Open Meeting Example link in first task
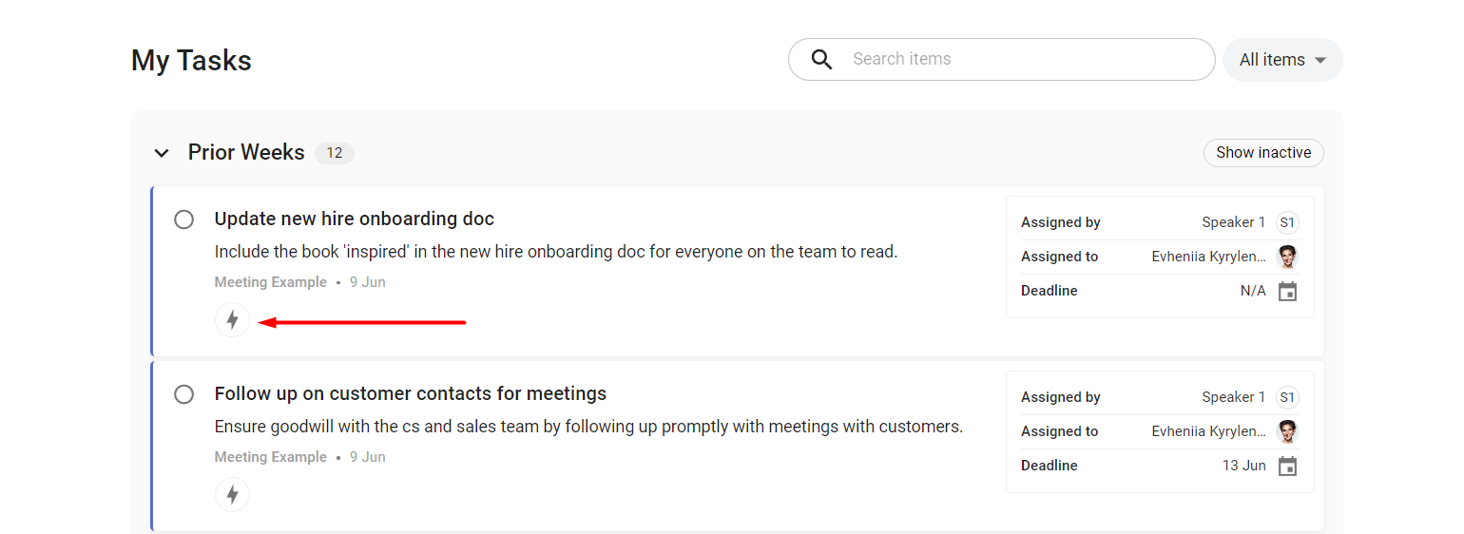Viewport: 1464px width, 534px height. 271,282
